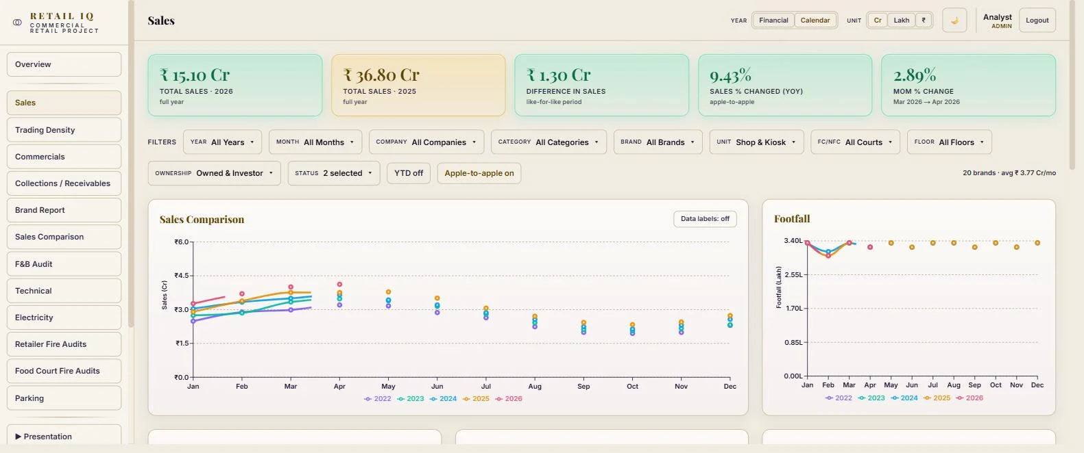1084x453 pixels.
Task: Go to Technical page
Action: pyautogui.click(x=64, y=291)
